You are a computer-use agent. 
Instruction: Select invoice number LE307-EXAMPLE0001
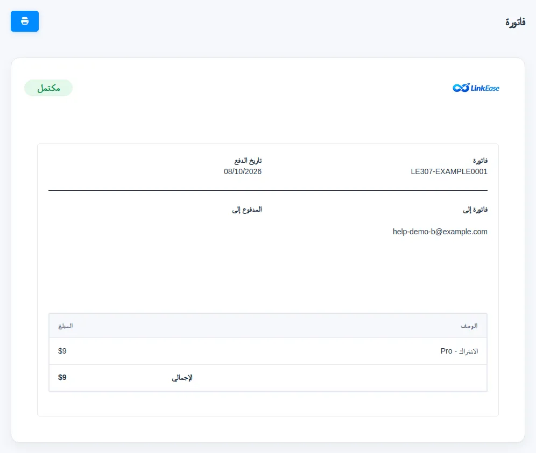pyautogui.click(x=449, y=171)
